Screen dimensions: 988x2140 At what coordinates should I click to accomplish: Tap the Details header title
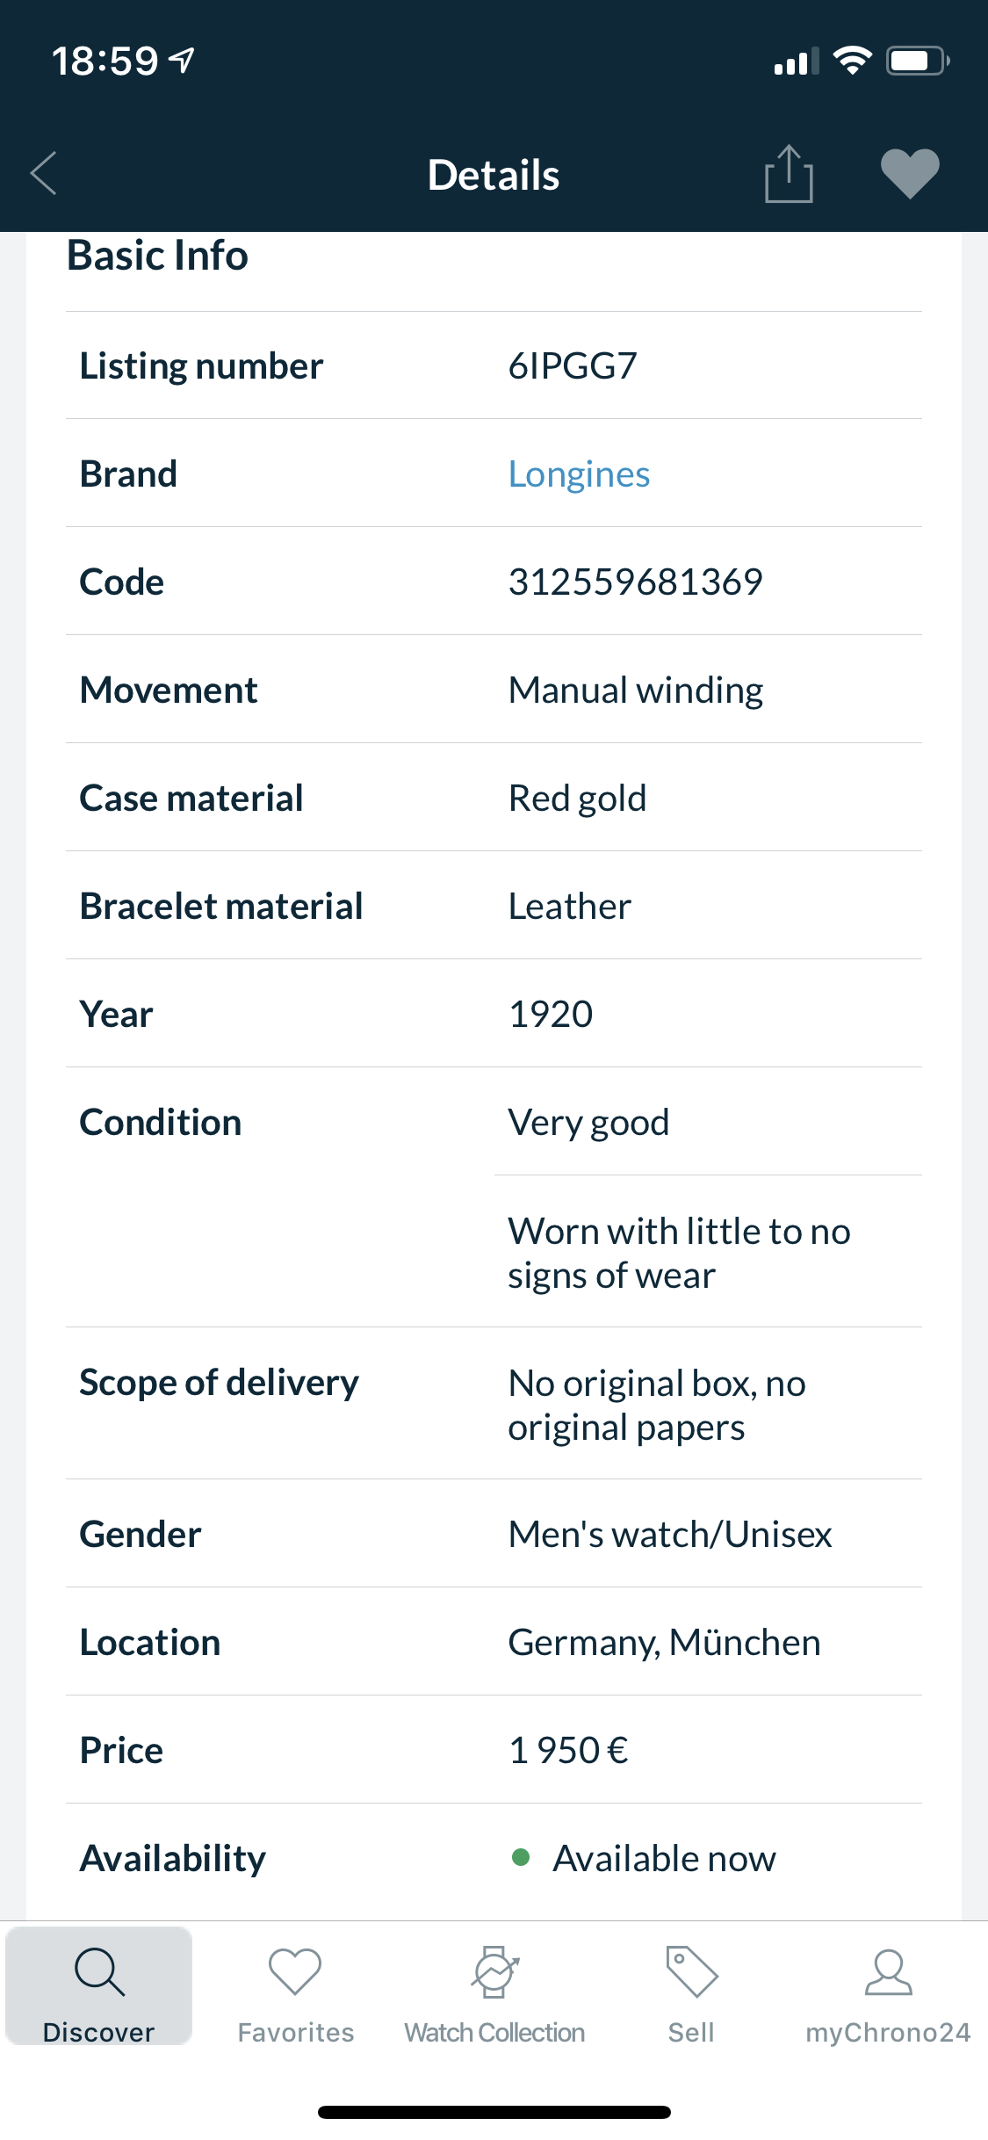pyautogui.click(x=494, y=175)
